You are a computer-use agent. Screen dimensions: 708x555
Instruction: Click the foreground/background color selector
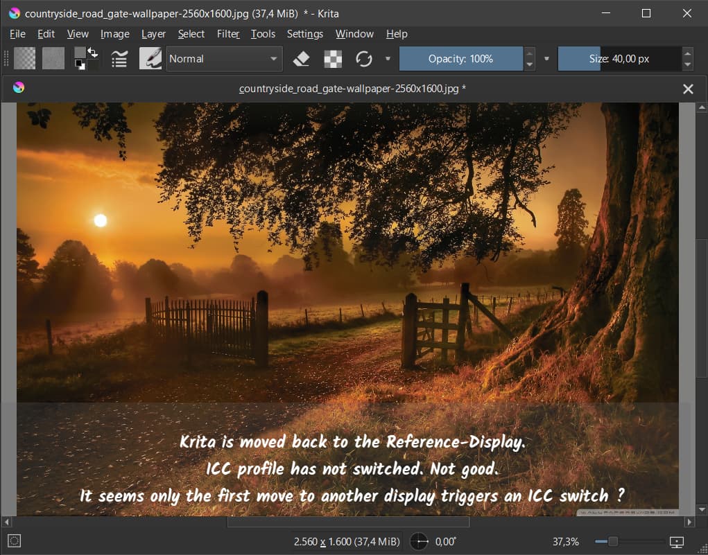pos(86,59)
